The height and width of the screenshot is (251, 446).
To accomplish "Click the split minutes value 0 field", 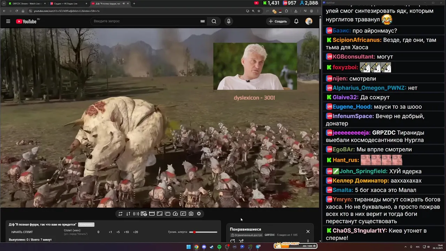I will (98, 232).
